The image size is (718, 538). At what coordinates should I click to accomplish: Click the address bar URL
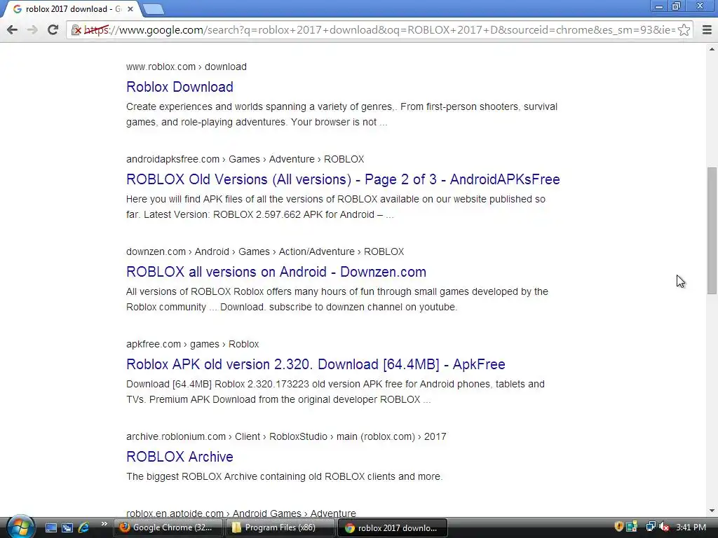tap(379, 30)
